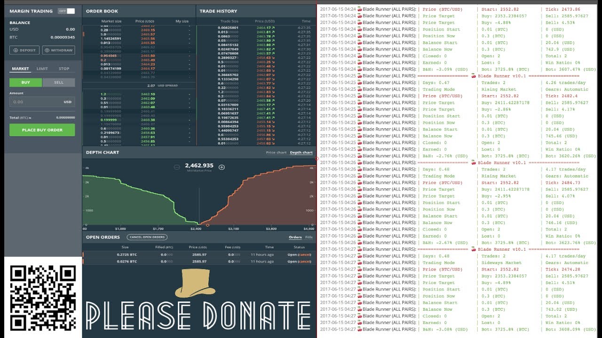The image size is (602, 338).
Task: Click order book ask price 2464.23
Action: click(148, 64)
